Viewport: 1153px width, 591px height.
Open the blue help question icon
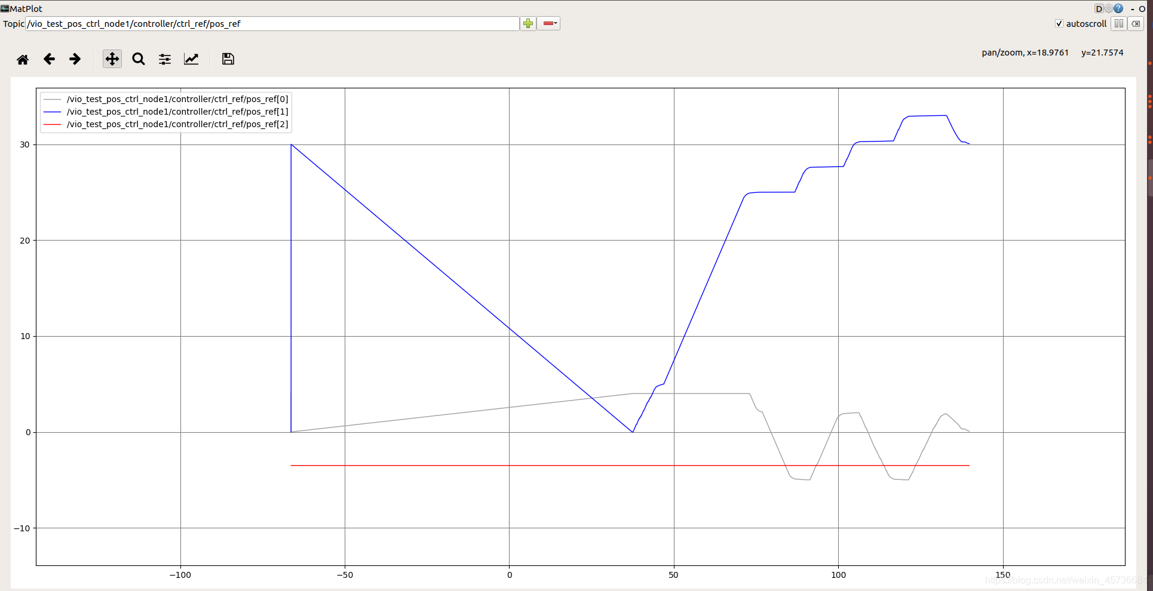pos(1118,9)
